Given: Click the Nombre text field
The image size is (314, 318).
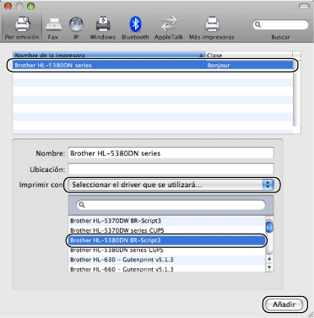Looking at the screenshot, I should [171, 154].
